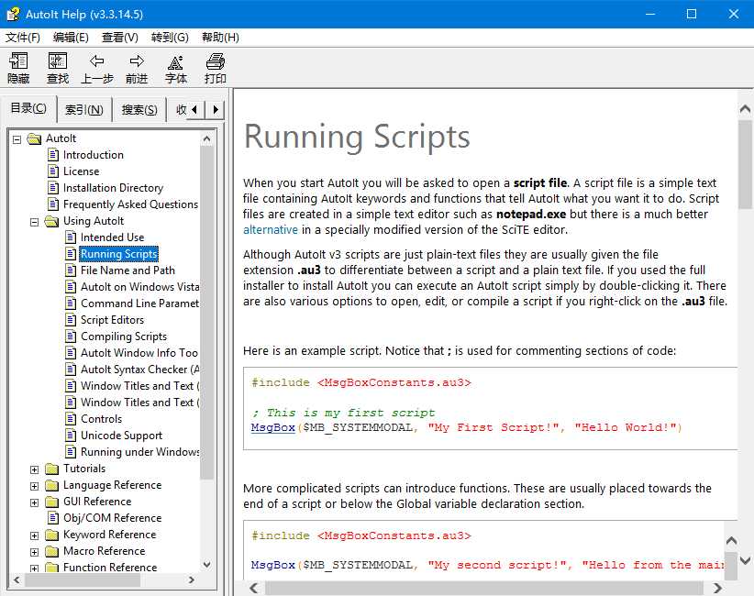
Task: Expand the GUI Reference tree node
Action: (x=34, y=502)
